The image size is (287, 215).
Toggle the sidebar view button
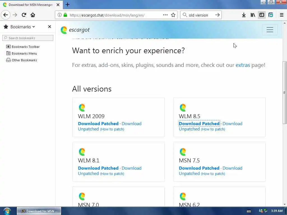click(x=262, y=15)
